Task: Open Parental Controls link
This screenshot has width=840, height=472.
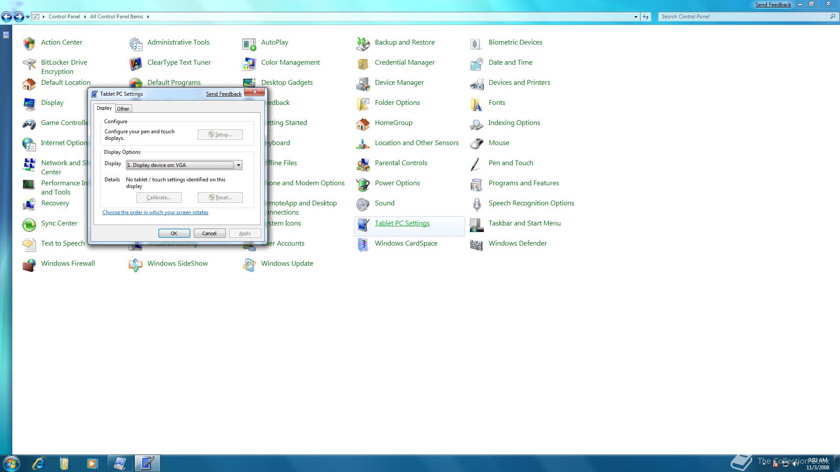Action: (x=401, y=163)
